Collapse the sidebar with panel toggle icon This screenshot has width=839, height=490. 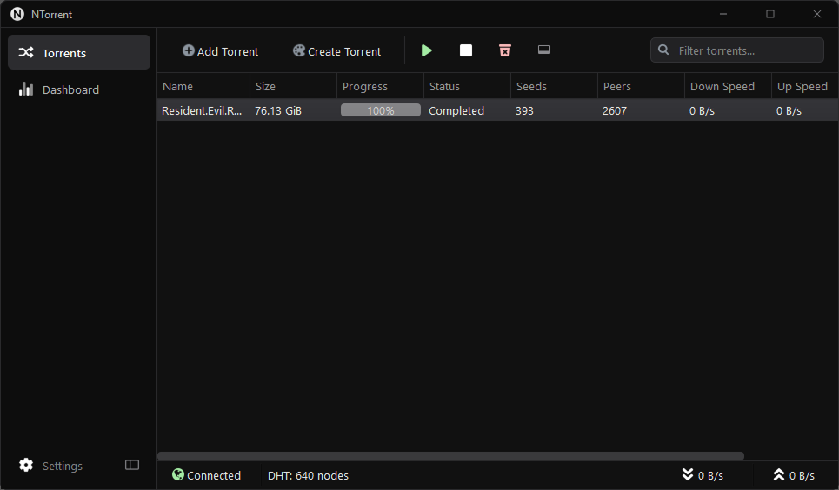pyautogui.click(x=132, y=465)
